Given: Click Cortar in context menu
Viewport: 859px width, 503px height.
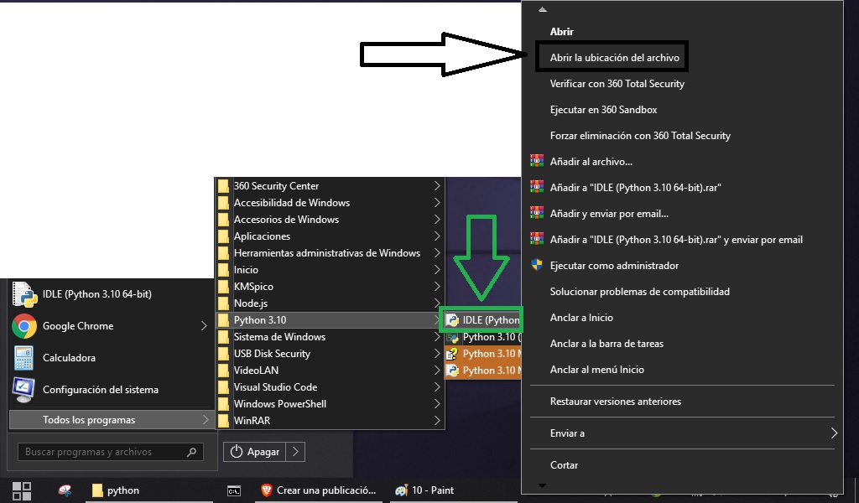Looking at the screenshot, I should point(682,465).
